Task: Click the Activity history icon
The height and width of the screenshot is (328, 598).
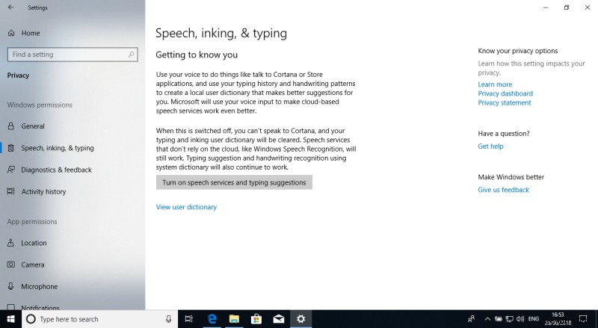Action: tap(11, 191)
